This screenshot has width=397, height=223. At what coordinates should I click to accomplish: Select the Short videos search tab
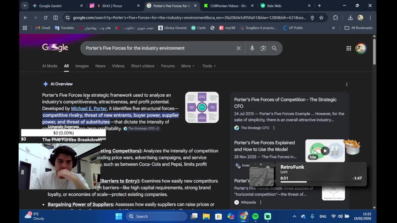[x=143, y=66]
